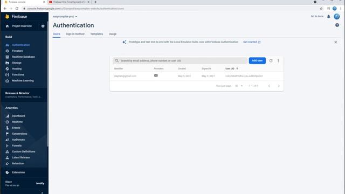Click the browser address bar
The height and width of the screenshot is (194, 345).
171,9
